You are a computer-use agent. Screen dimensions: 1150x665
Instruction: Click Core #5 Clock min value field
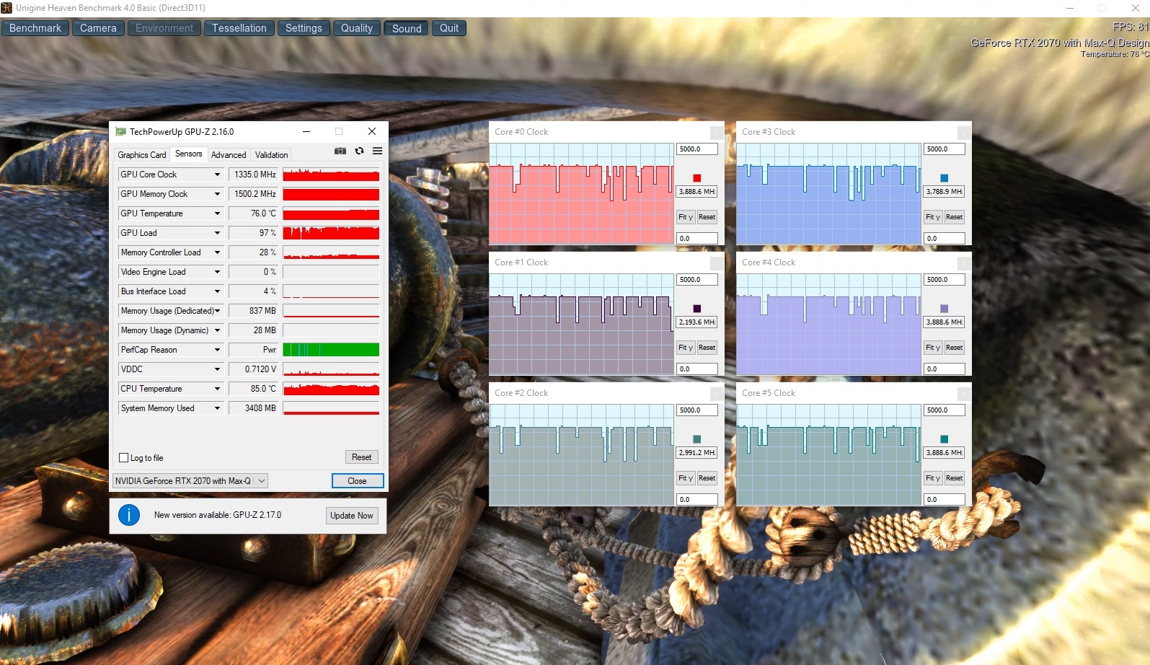(x=945, y=499)
